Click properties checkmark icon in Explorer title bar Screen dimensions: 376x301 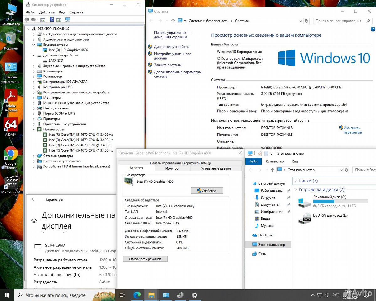pyautogui.click(x=259, y=153)
